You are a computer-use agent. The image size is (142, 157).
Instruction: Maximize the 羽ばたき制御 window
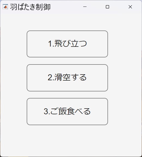point(107,7)
